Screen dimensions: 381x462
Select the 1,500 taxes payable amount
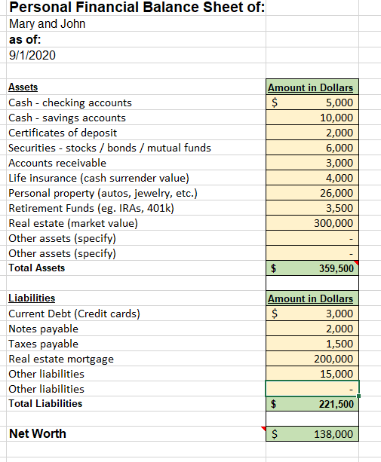312,344
